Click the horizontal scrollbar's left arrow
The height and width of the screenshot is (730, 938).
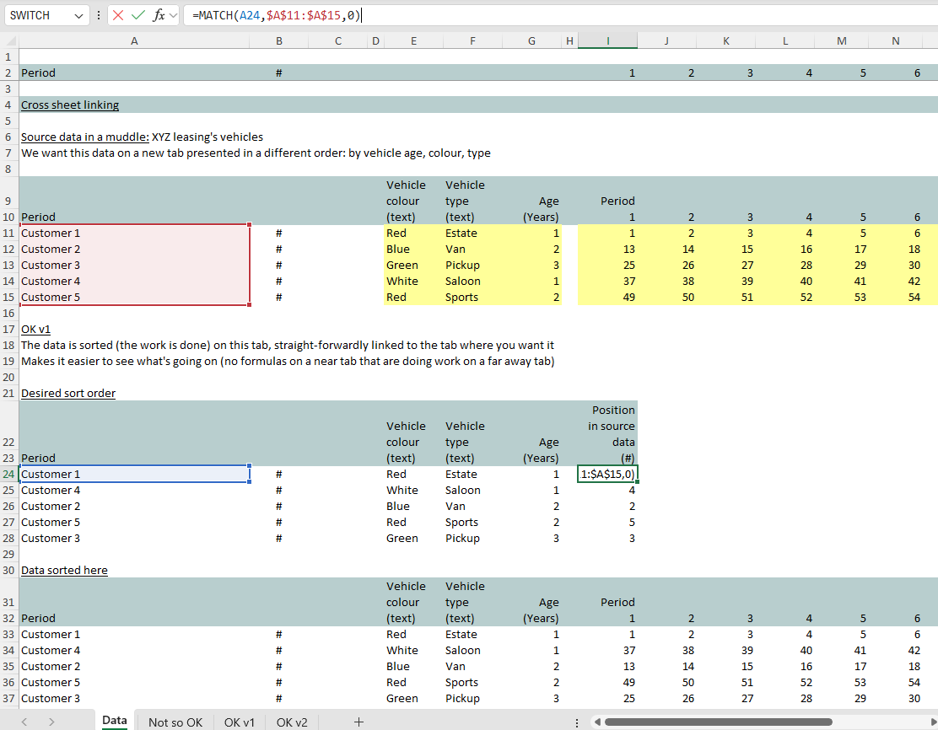pyautogui.click(x=597, y=722)
